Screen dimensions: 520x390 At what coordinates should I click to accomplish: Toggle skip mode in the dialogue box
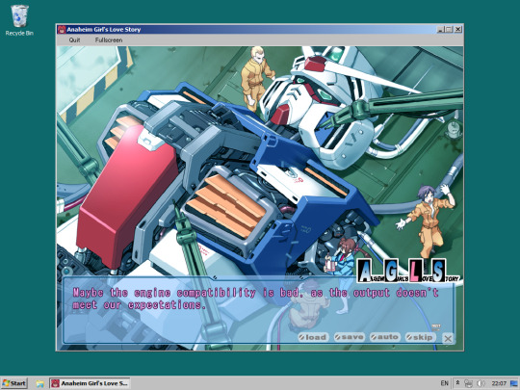[421, 337]
